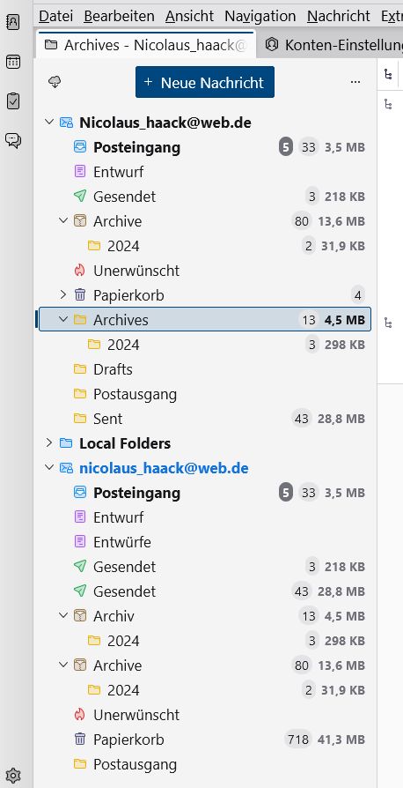The image size is (403, 788).
Task: Open the Address Book sidebar icon
Action: [13, 22]
